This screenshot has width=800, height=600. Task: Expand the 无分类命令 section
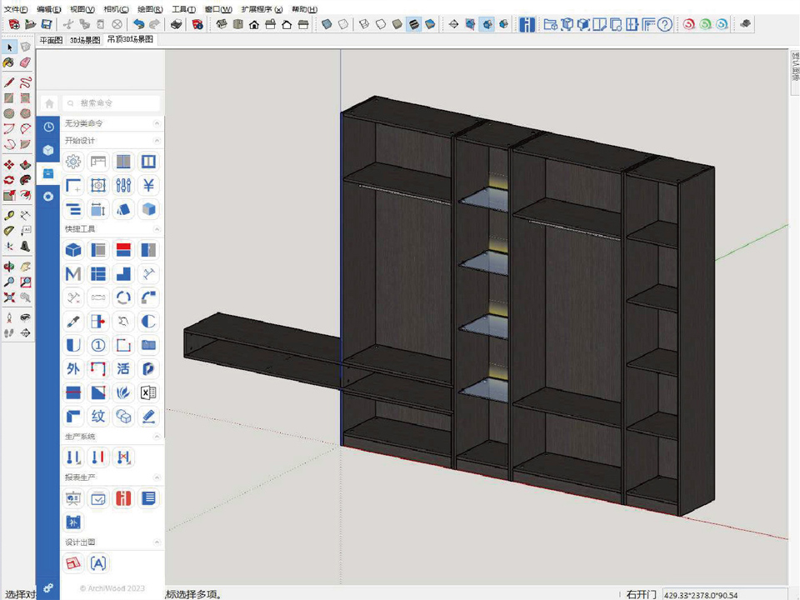[157, 123]
